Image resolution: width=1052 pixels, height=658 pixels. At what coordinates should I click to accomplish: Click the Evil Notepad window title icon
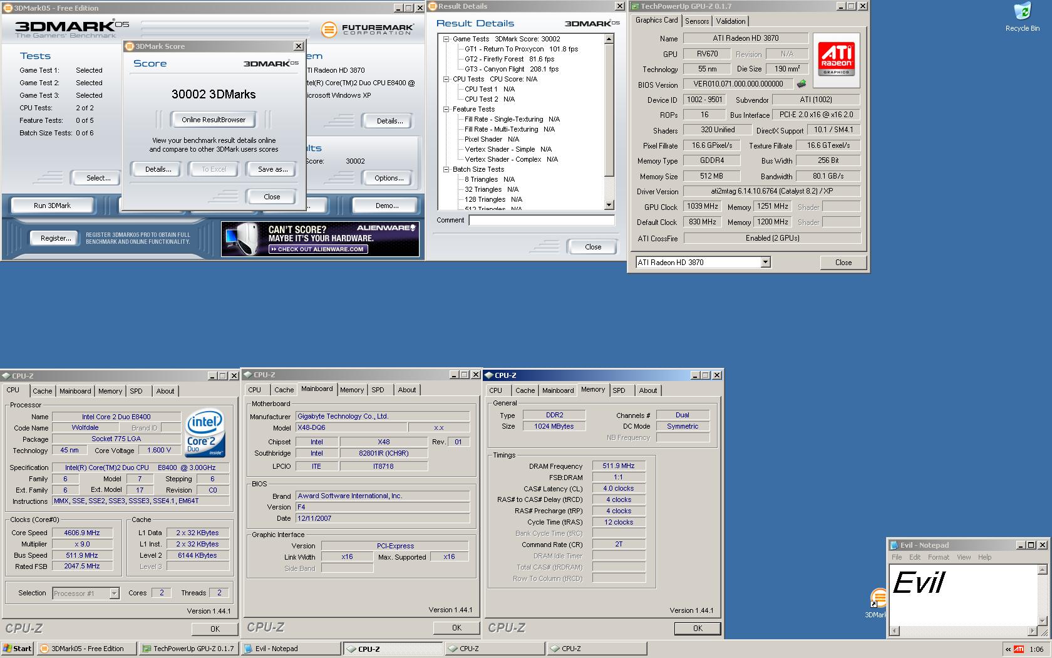(894, 545)
